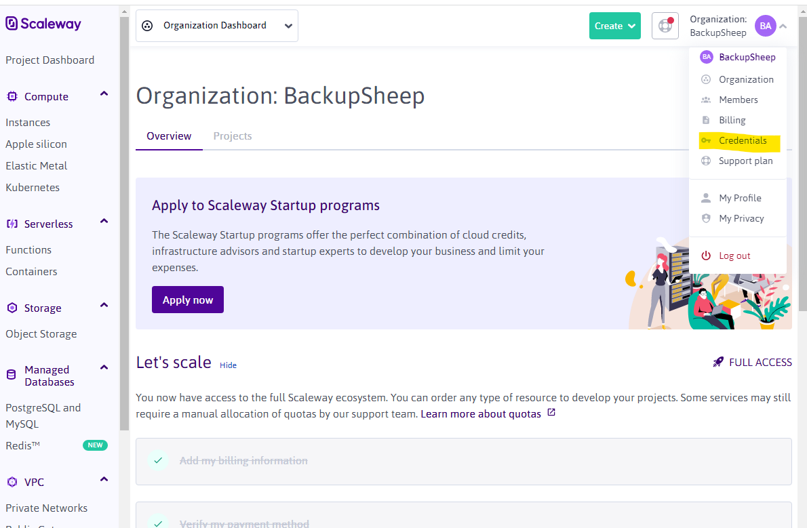Screen dimensions: 807x528
Task: Collapse the Serverless section
Action: point(104,221)
